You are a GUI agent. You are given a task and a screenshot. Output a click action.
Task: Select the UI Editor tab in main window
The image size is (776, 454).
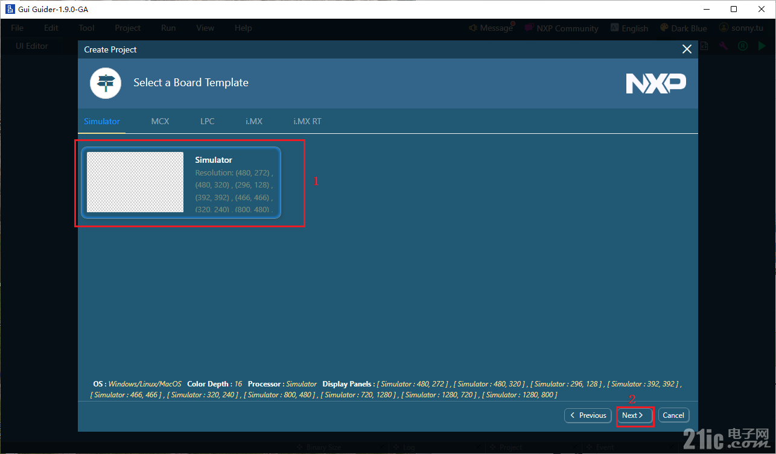[32, 46]
